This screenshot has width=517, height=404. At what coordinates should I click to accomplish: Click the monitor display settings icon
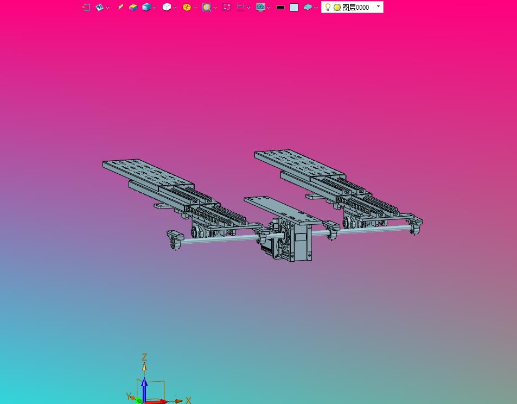pyautogui.click(x=260, y=7)
